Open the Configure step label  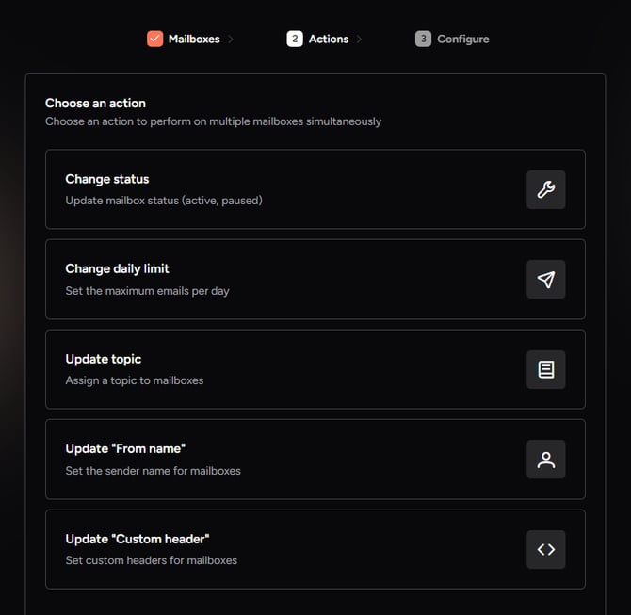tap(463, 39)
